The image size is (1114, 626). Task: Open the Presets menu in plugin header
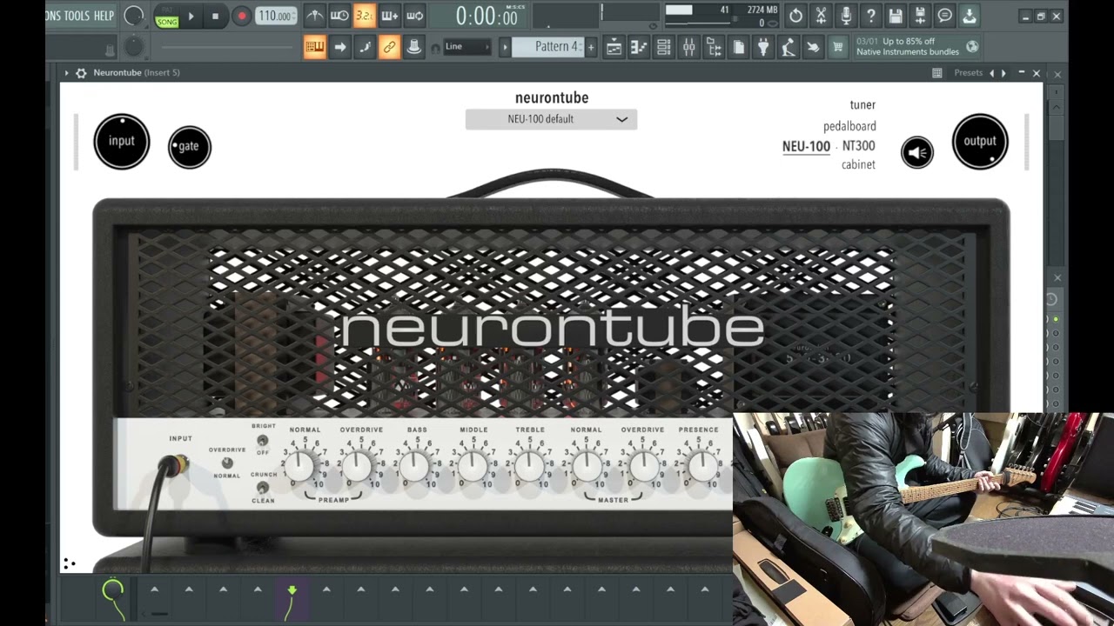click(968, 73)
